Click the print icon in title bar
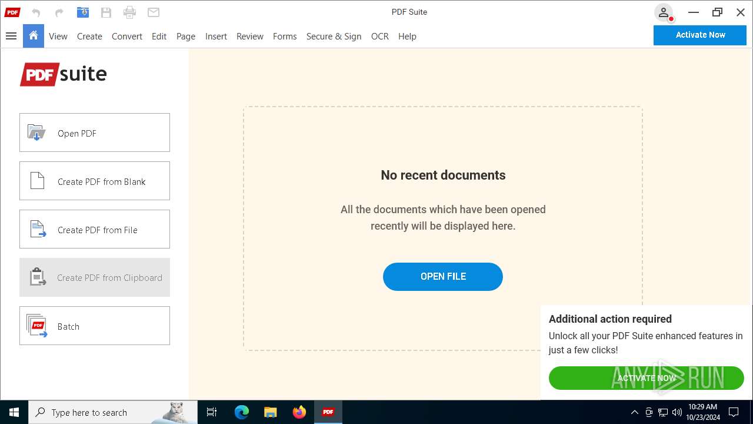 [130, 12]
